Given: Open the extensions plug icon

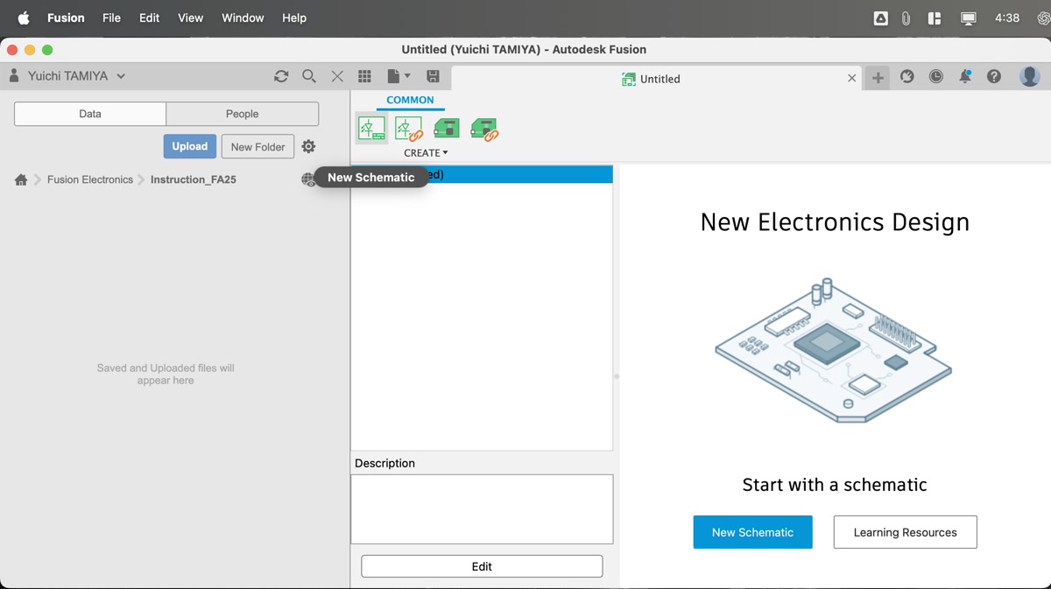Looking at the screenshot, I should 907,76.
